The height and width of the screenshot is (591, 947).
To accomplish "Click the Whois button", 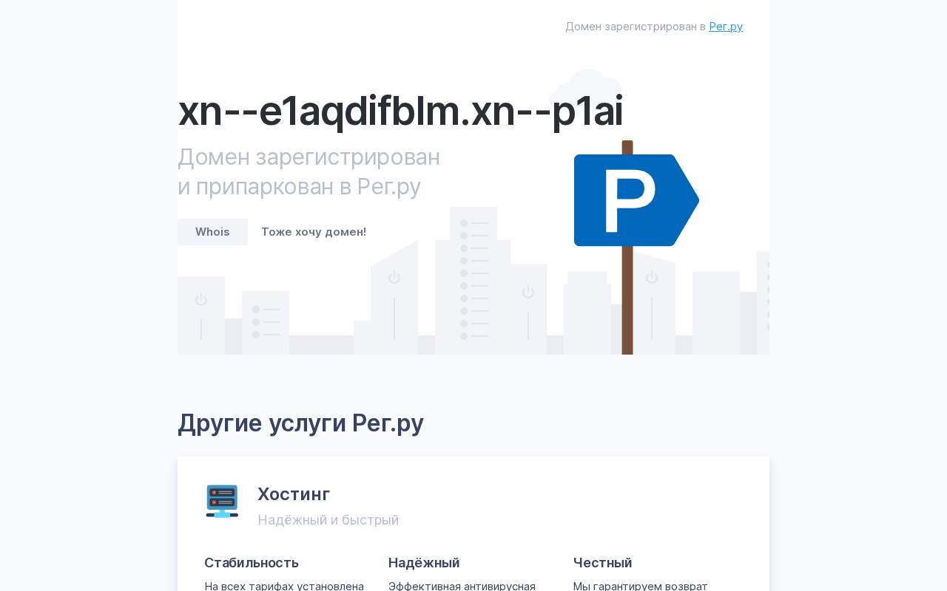I will point(212,232).
